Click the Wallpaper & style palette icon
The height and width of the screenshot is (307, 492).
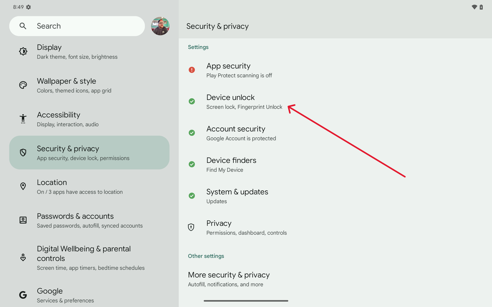(x=23, y=85)
